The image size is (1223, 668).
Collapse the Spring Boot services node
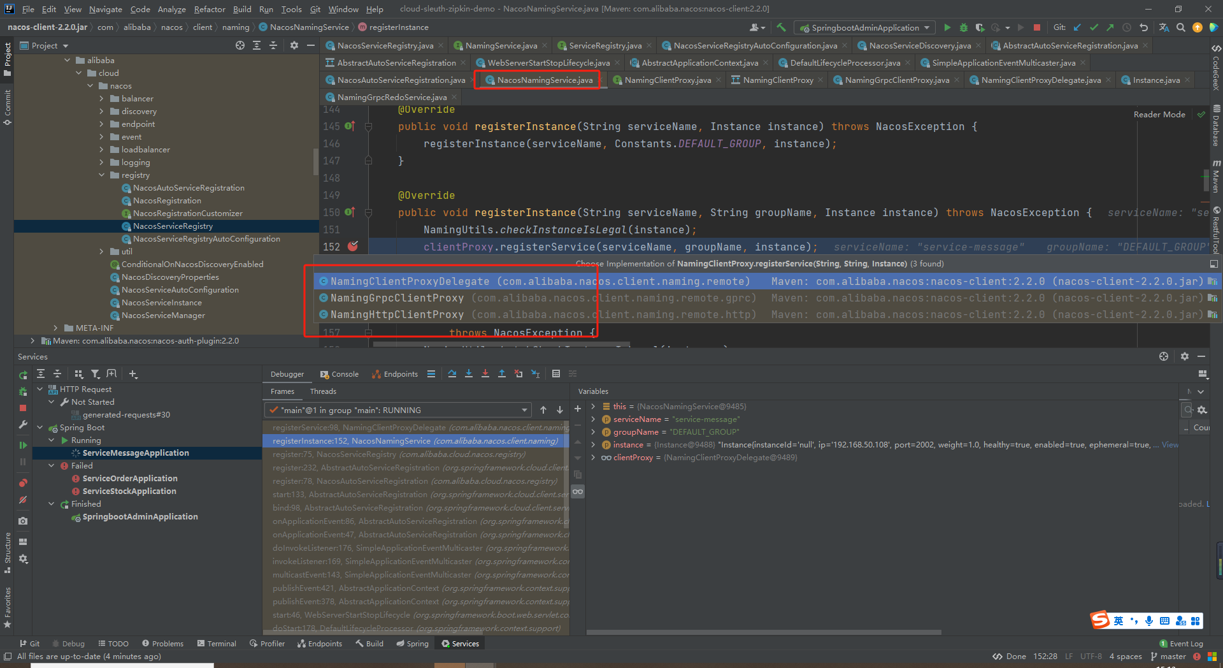tap(39, 428)
